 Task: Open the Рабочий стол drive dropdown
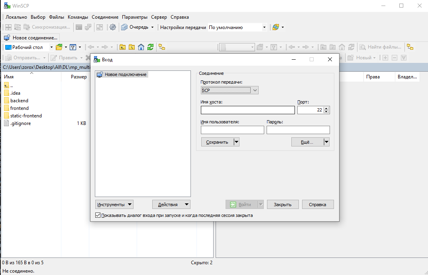pos(51,47)
